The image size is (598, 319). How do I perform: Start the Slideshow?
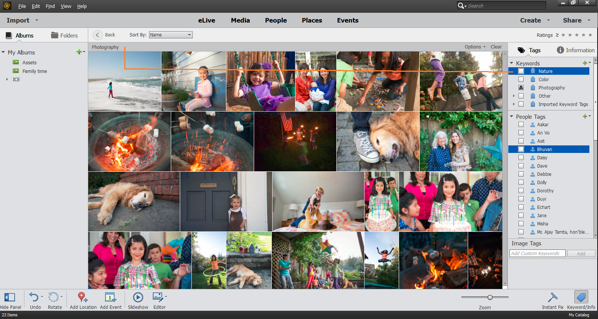[138, 297]
